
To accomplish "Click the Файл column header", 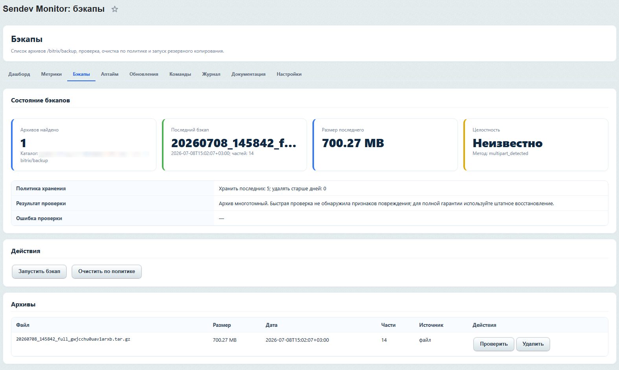I will pos(23,325).
